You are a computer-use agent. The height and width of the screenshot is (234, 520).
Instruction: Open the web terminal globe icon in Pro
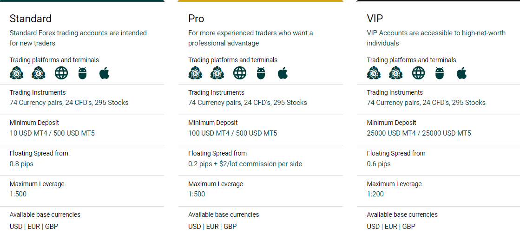pos(240,72)
